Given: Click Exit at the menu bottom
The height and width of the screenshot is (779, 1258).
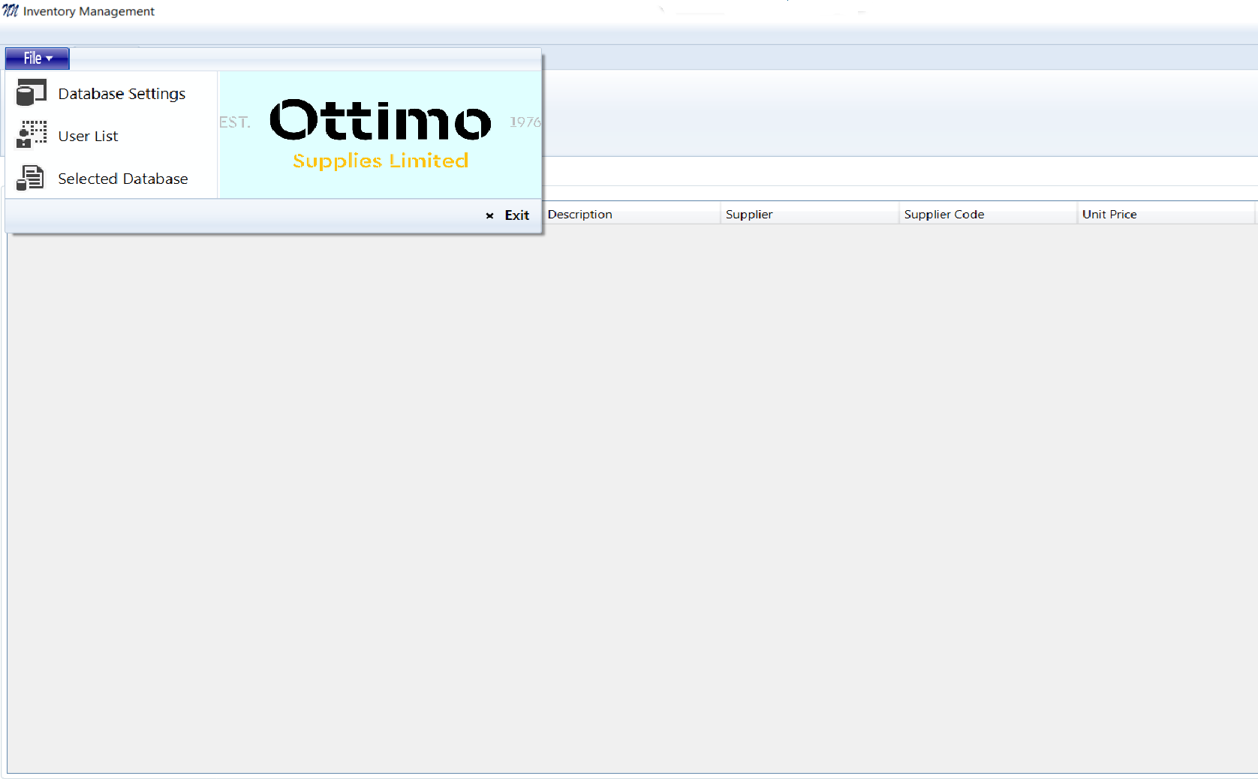Looking at the screenshot, I should point(517,215).
